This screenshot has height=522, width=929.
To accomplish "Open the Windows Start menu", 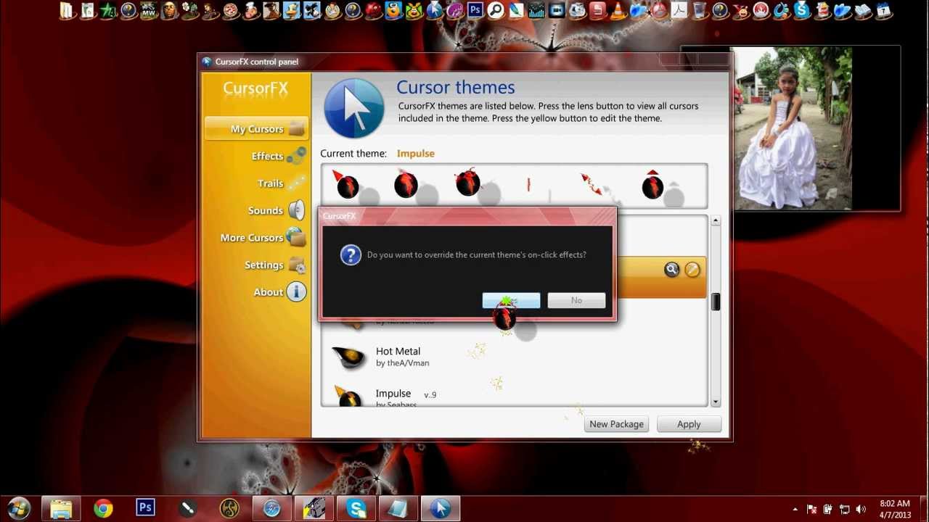I will pyautogui.click(x=17, y=508).
